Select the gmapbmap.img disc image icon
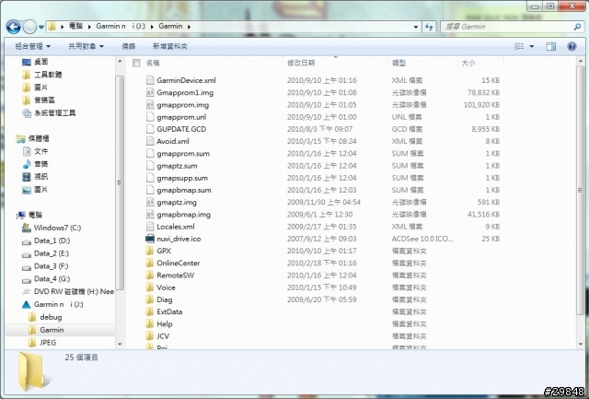This screenshot has width=589, height=399. pos(150,215)
